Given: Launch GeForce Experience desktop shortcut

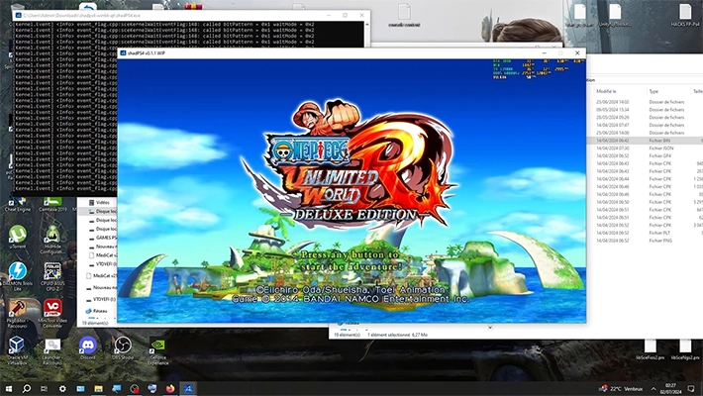Looking at the screenshot, I should tap(157, 349).
